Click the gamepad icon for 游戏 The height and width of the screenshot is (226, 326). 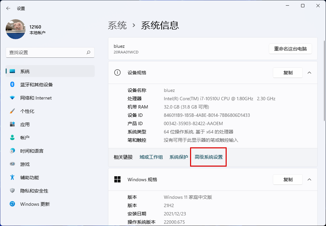12,164
